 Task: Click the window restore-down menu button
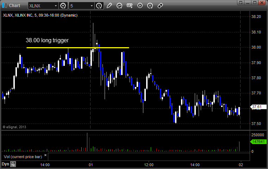[241, 2]
